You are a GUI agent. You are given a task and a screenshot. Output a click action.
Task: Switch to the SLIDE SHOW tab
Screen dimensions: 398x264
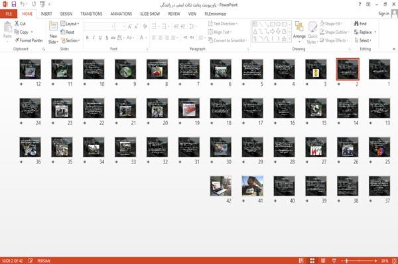(150, 14)
